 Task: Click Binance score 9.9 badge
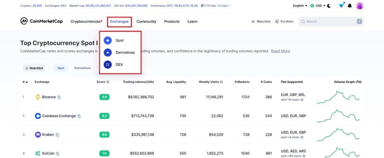click(x=104, y=97)
